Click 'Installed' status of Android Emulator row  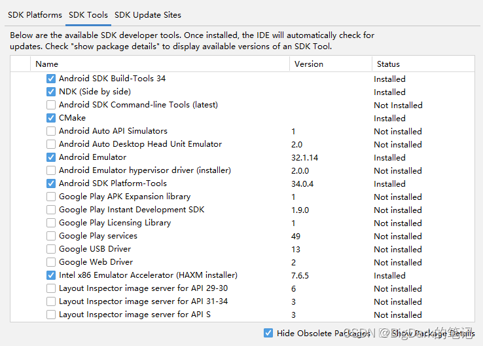tap(389, 157)
